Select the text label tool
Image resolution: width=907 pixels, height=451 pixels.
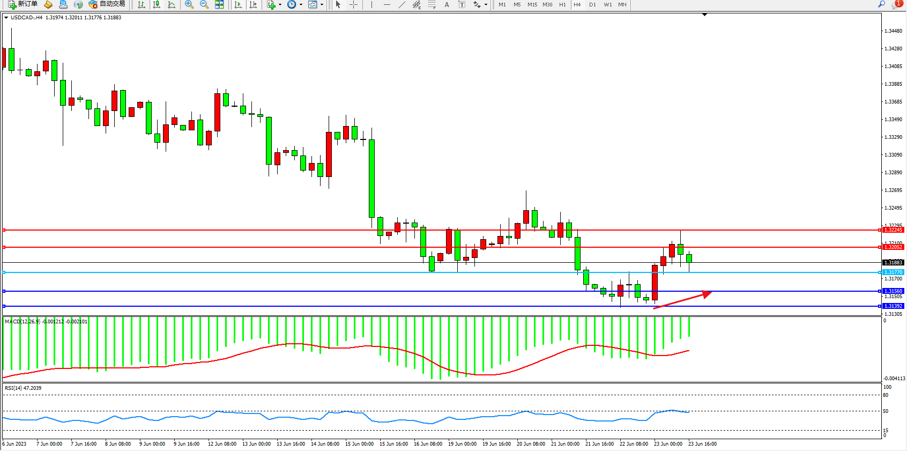pyautogui.click(x=462, y=4)
